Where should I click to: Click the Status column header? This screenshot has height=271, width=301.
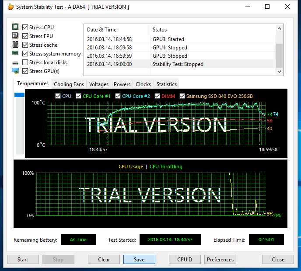pos(213,30)
